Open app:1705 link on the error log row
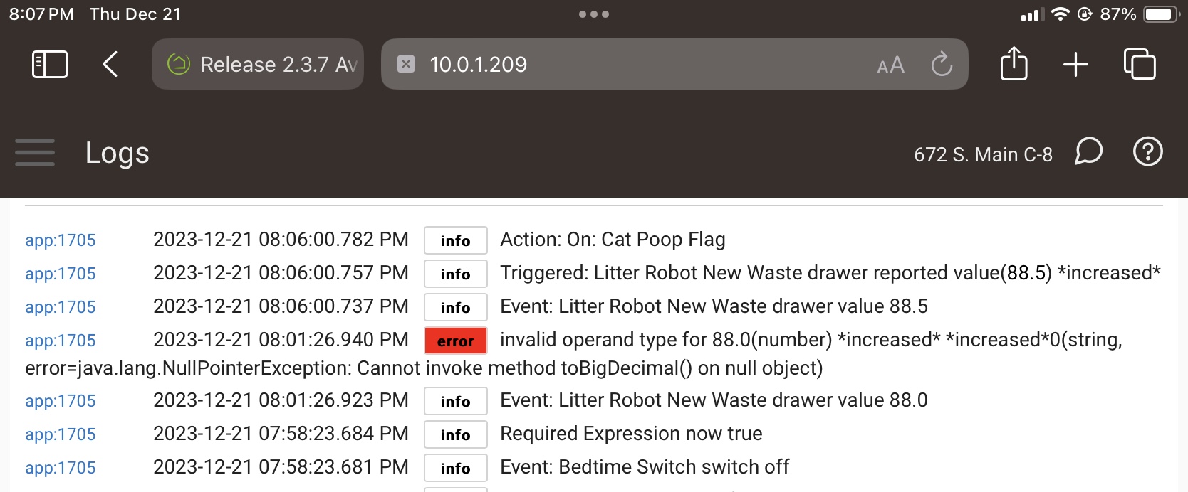The height and width of the screenshot is (492, 1188). [61, 341]
